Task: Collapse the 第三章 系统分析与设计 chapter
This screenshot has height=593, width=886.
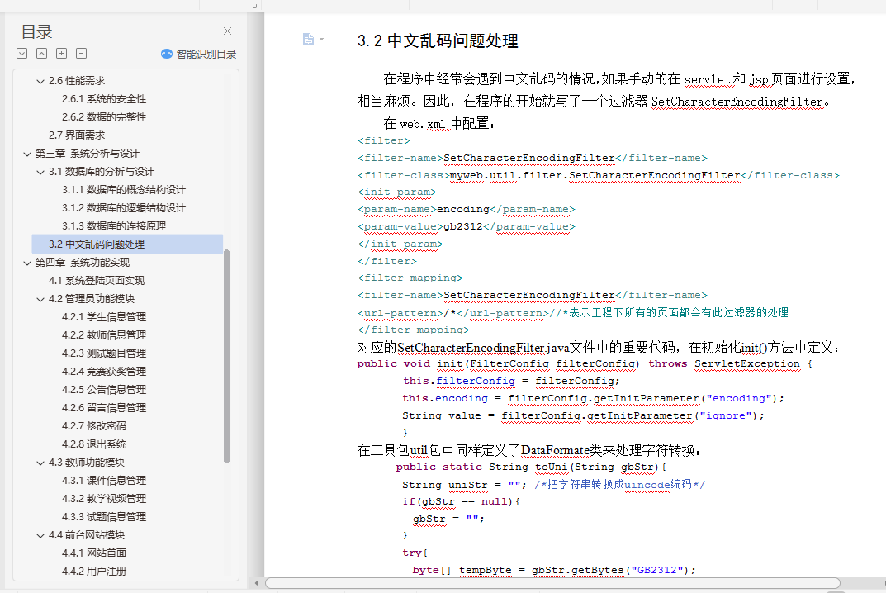Action: coord(26,154)
